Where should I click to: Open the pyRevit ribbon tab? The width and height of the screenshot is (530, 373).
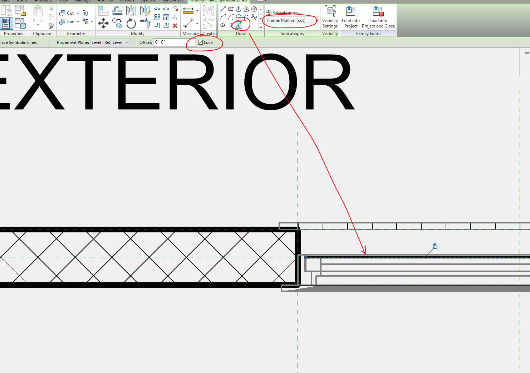click(x=148, y=1)
